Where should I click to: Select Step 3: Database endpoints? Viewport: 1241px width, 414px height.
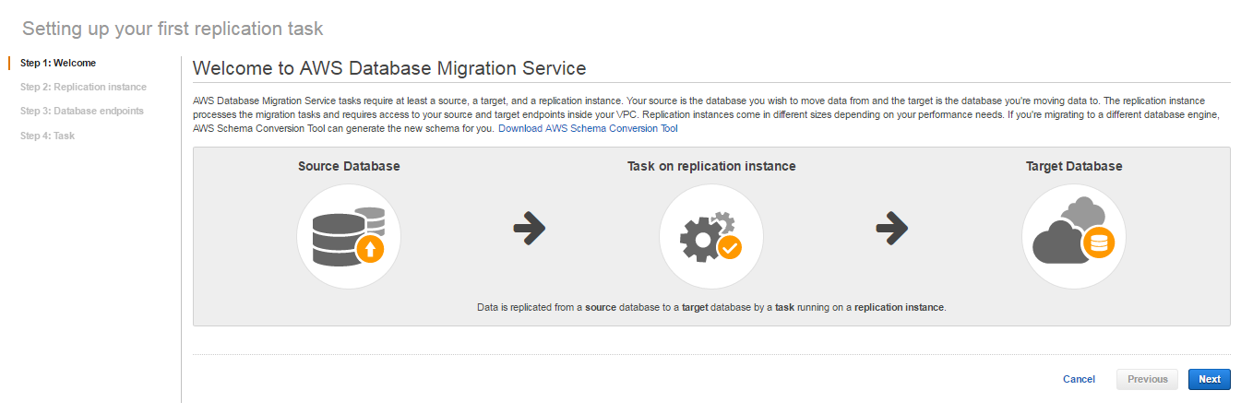[82, 111]
